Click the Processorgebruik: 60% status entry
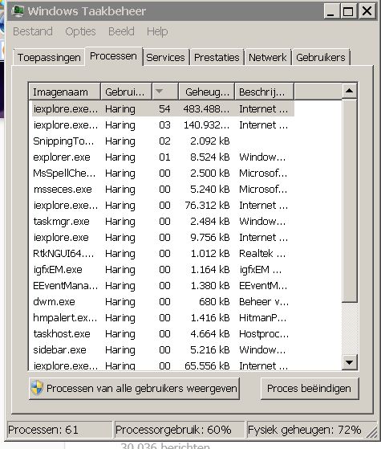Image resolution: width=381 pixels, height=449 pixels. (x=180, y=430)
